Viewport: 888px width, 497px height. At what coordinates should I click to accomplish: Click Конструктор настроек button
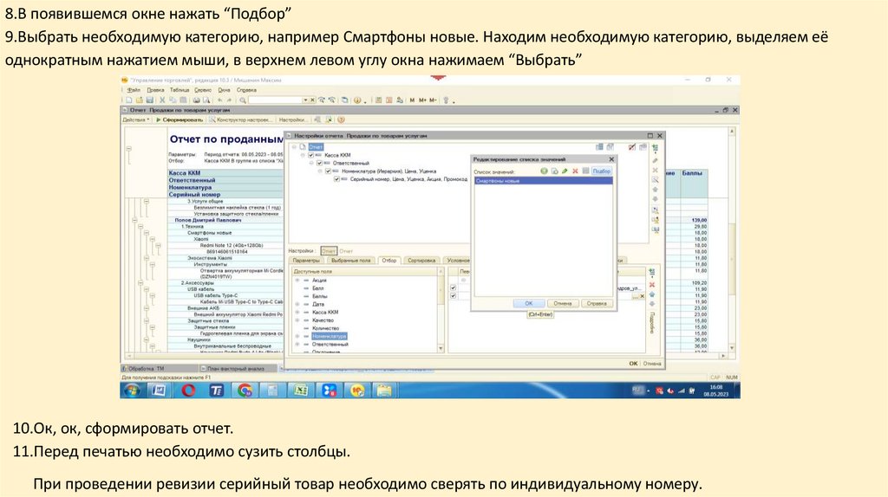[x=242, y=119]
